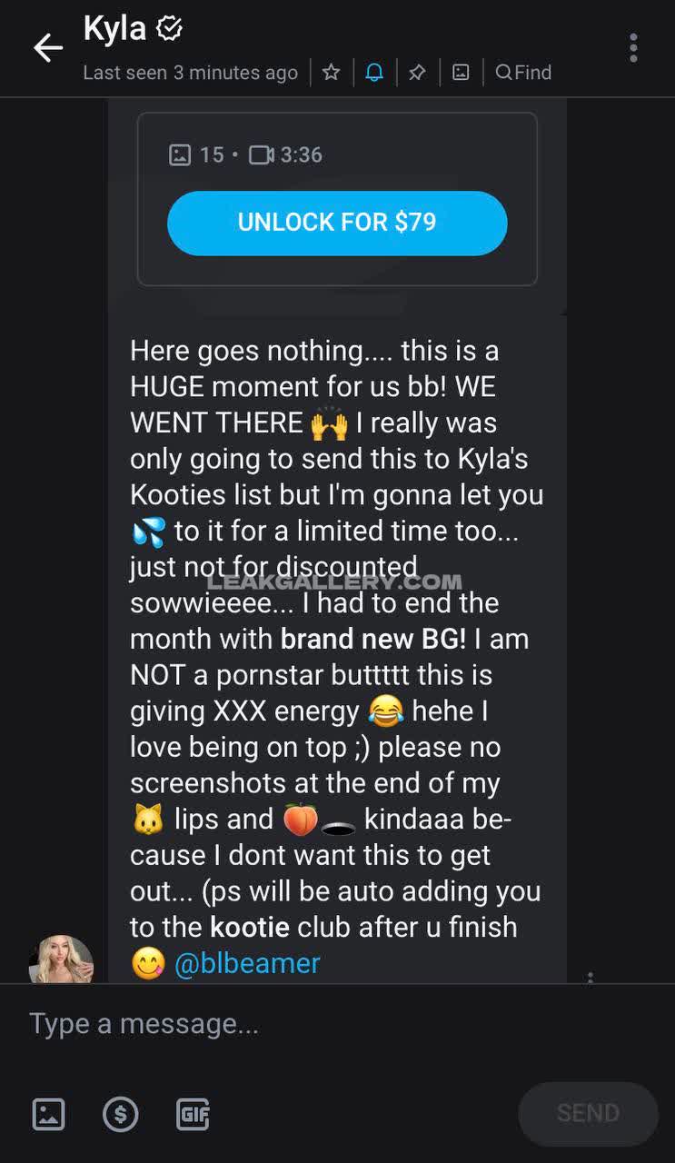This screenshot has width=675, height=1163.
Task: Send a tip with the dollar icon
Action: (120, 1114)
